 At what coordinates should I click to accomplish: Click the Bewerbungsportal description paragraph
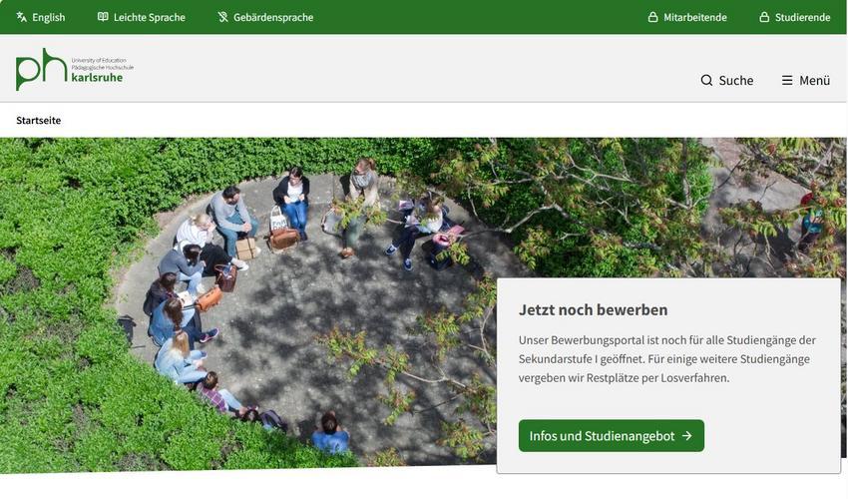click(x=666, y=359)
